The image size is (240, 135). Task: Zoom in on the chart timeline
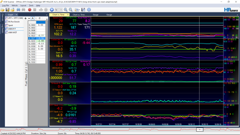(x=66, y=10)
